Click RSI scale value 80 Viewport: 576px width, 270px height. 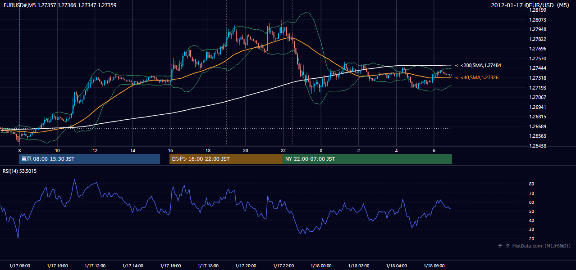532,184
